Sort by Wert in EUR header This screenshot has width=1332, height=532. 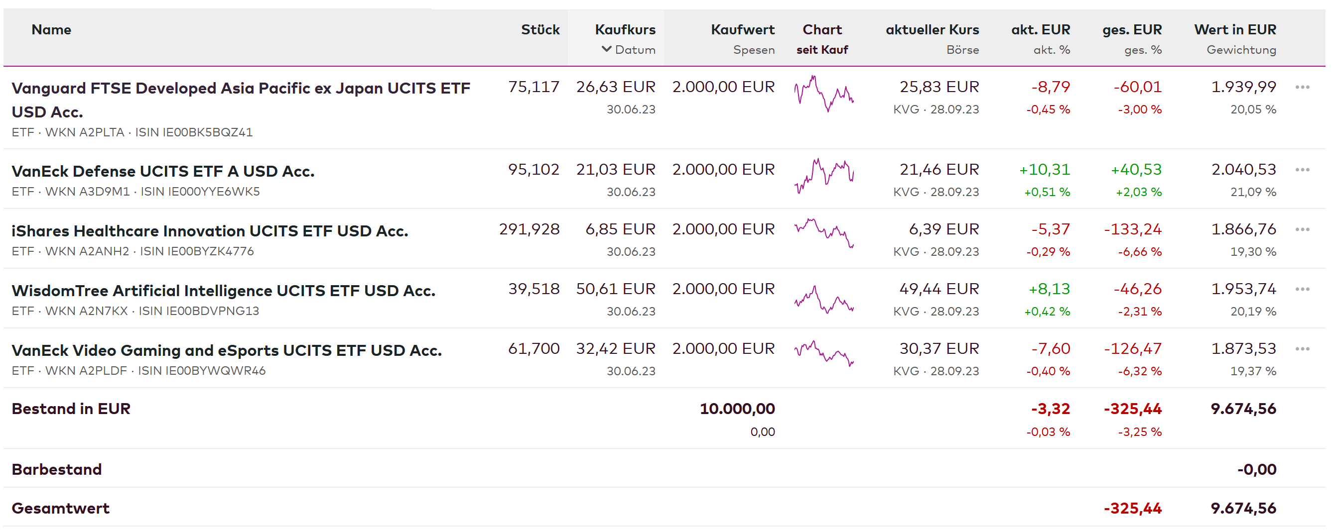point(1235,29)
